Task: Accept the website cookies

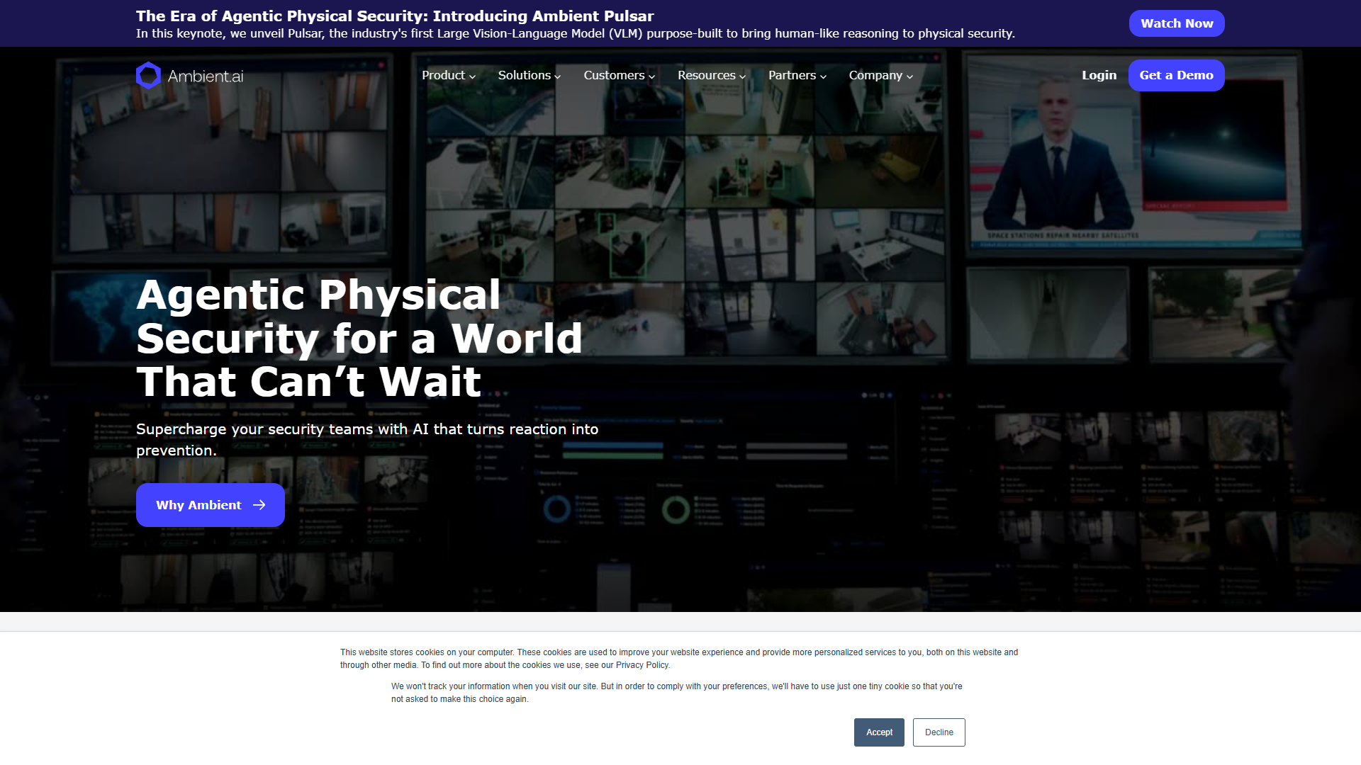Action: click(879, 732)
